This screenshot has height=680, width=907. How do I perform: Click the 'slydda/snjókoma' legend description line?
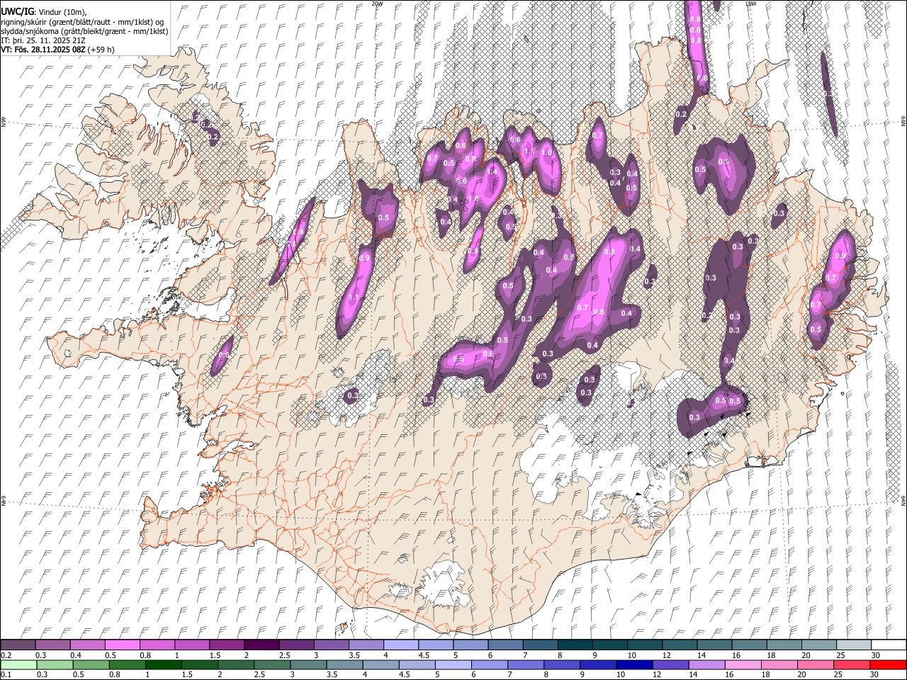point(84,31)
